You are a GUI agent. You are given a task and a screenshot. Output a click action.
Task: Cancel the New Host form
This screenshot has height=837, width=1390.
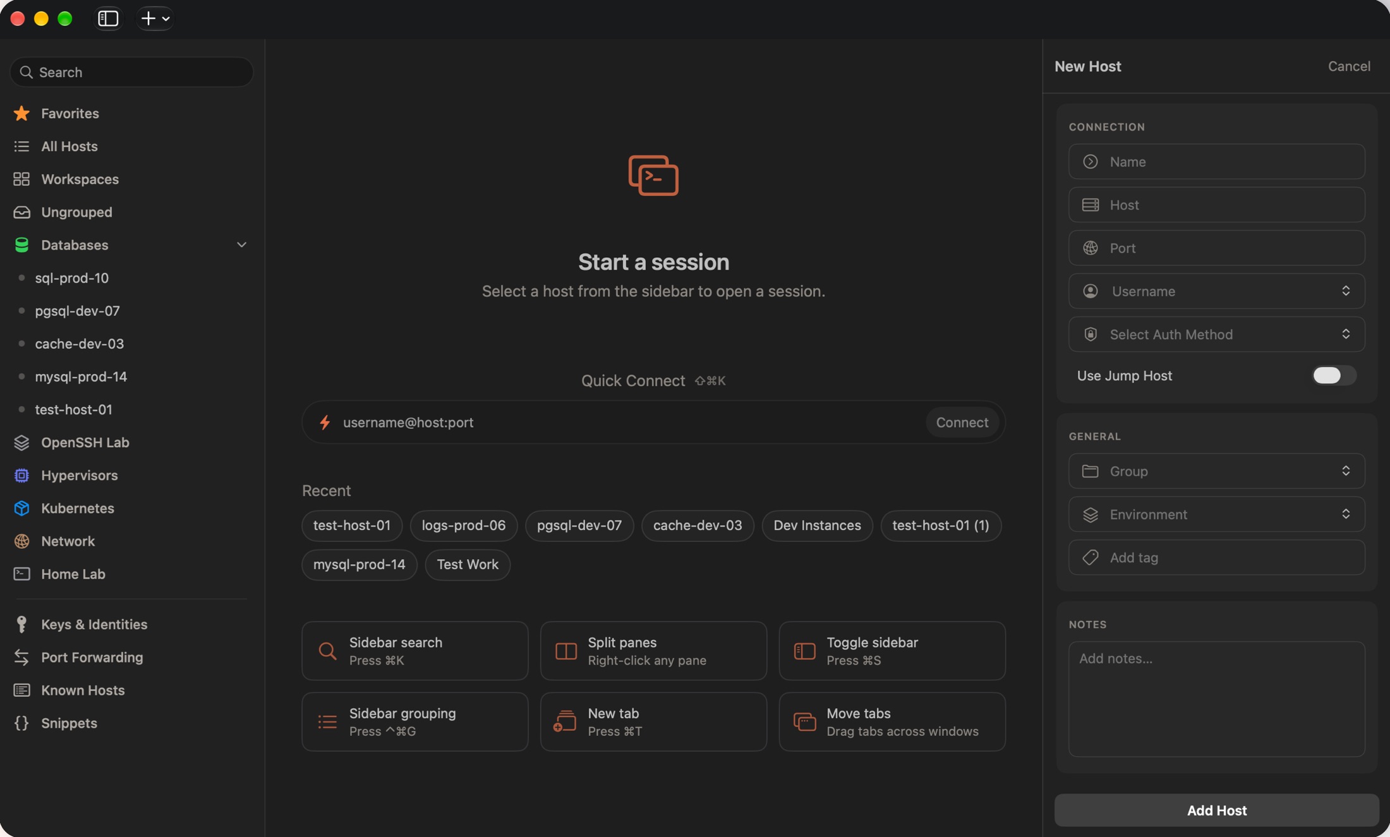click(1349, 66)
